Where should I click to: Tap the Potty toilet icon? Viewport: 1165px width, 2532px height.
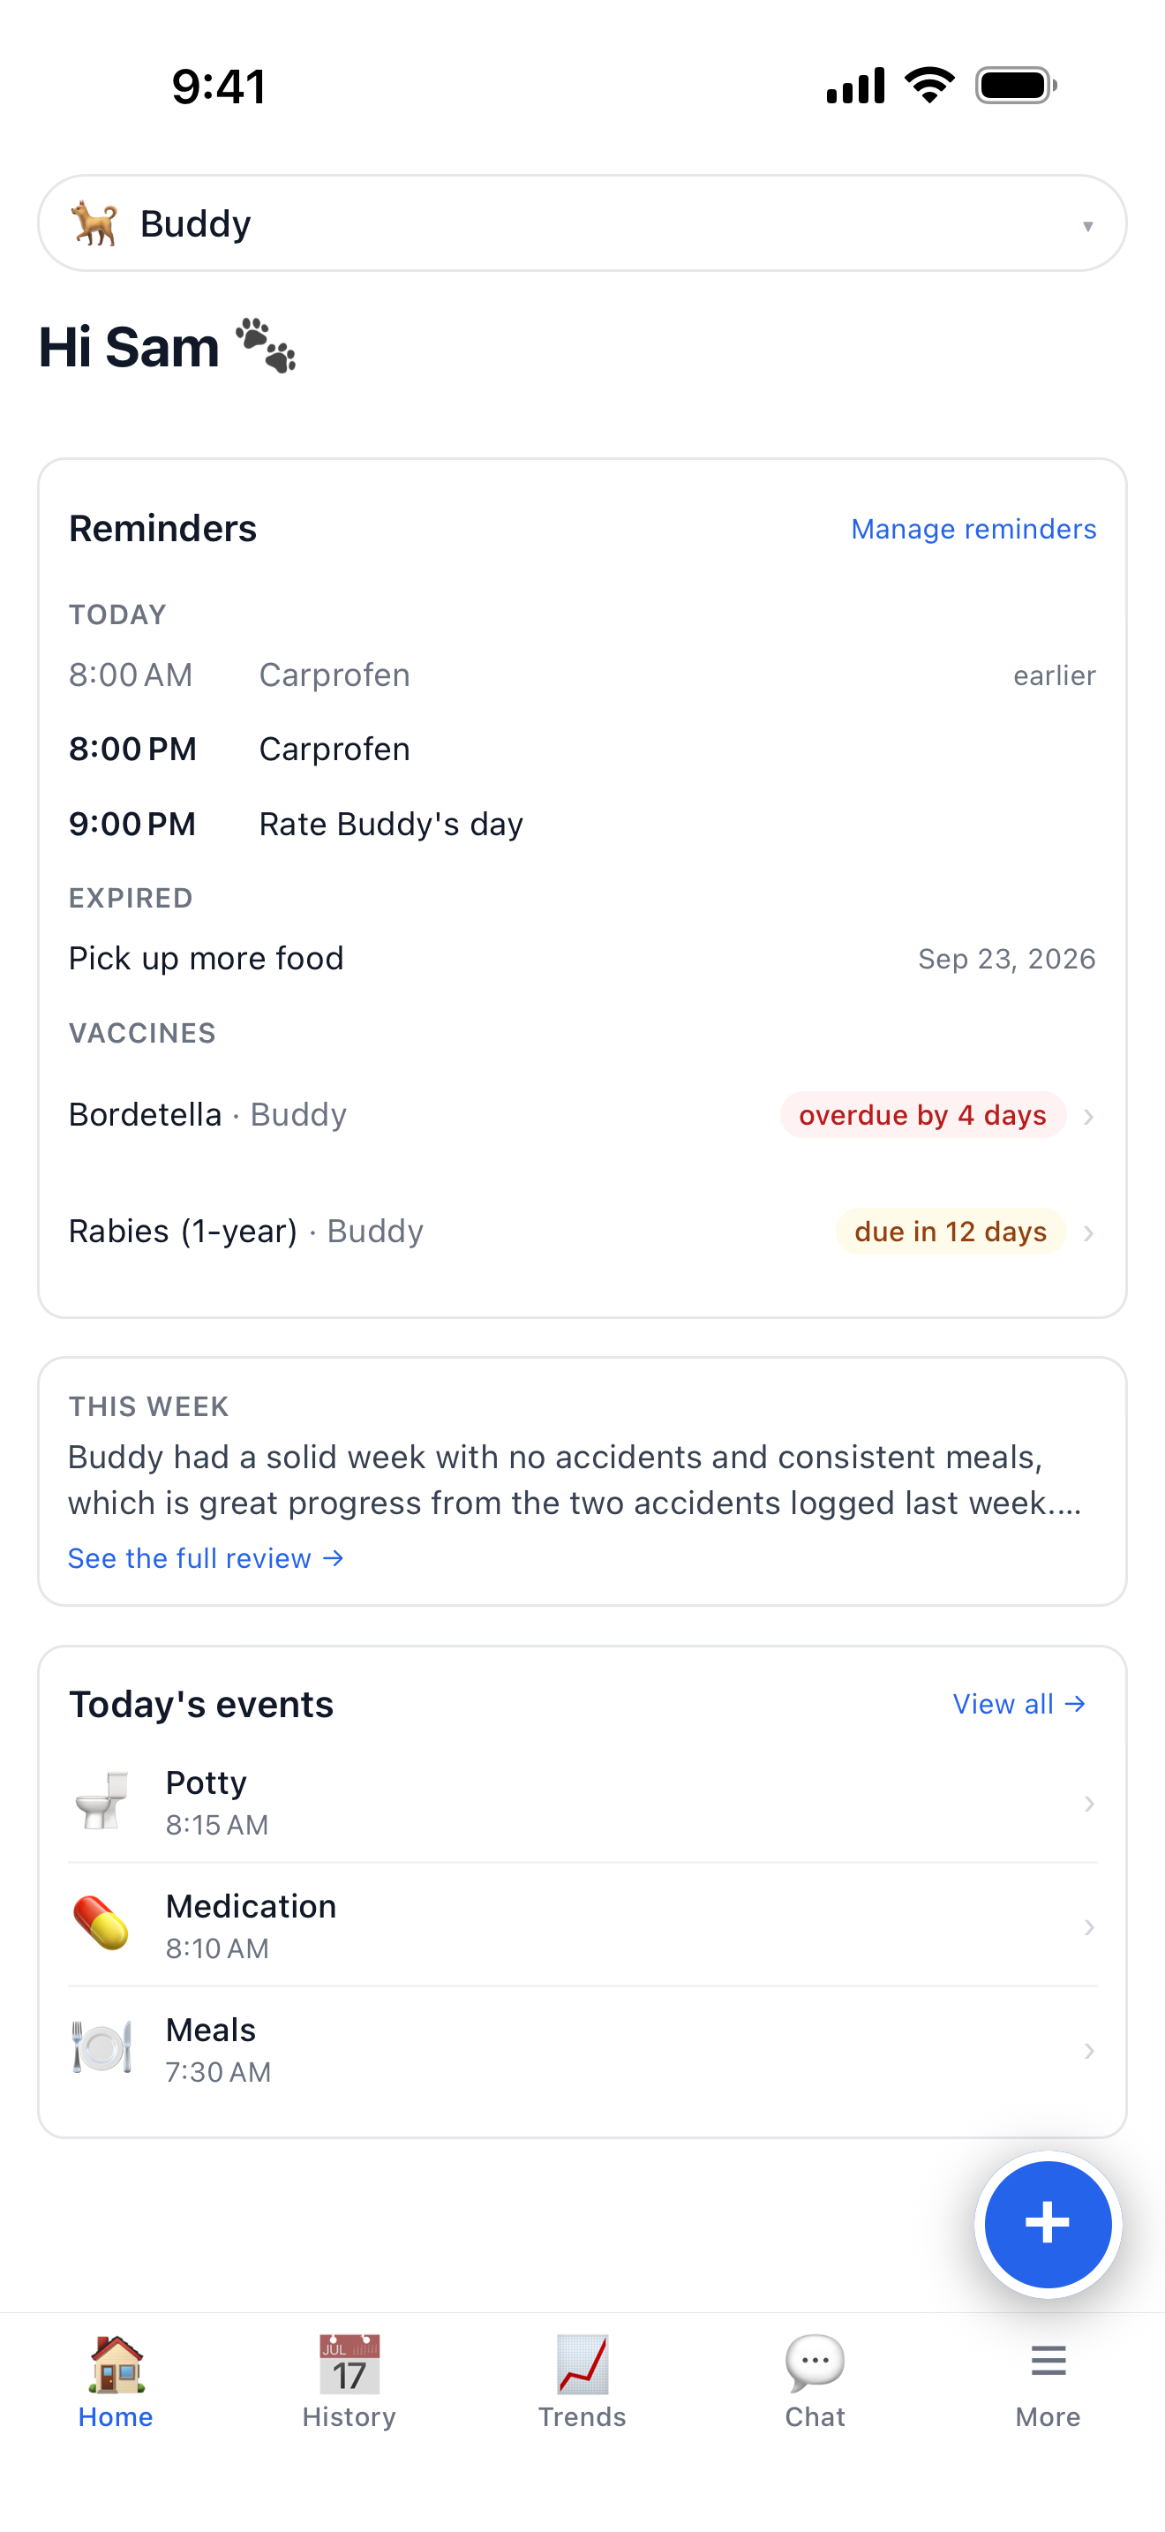[101, 1801]
